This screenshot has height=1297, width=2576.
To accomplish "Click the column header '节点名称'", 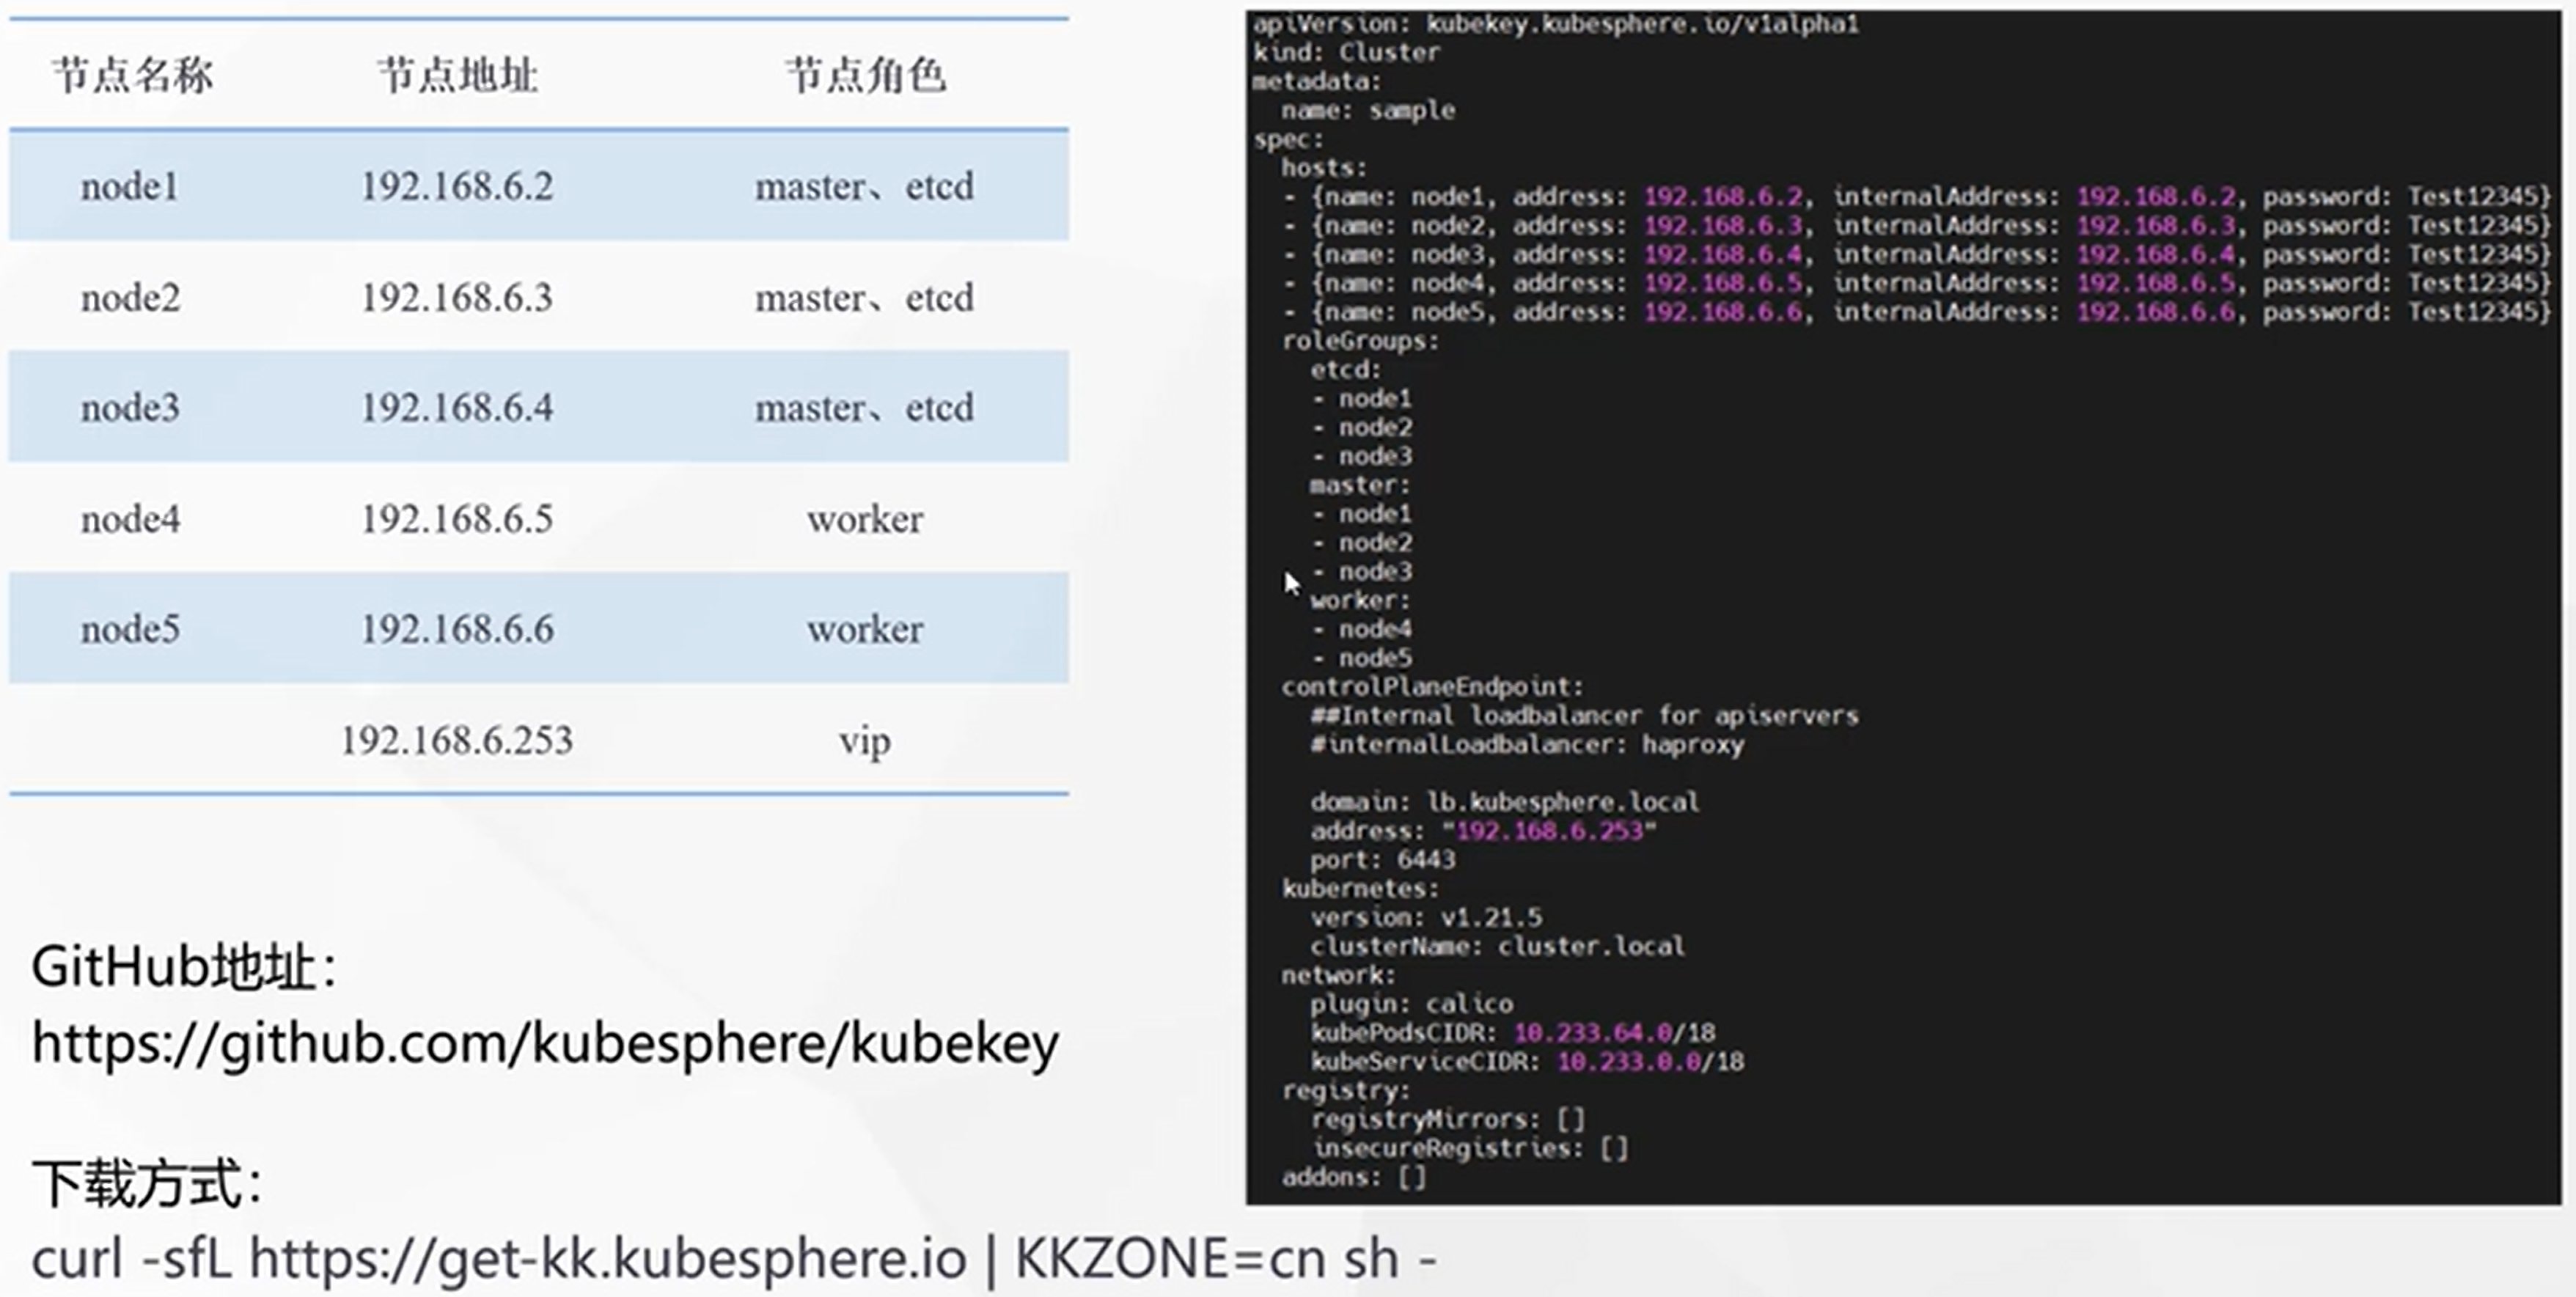I will (132, 75).
